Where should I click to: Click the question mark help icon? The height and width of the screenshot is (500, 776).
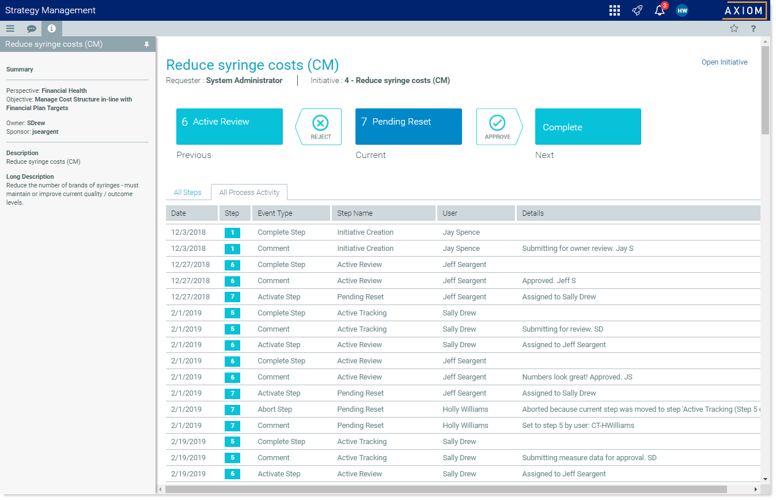pos(753,28)
